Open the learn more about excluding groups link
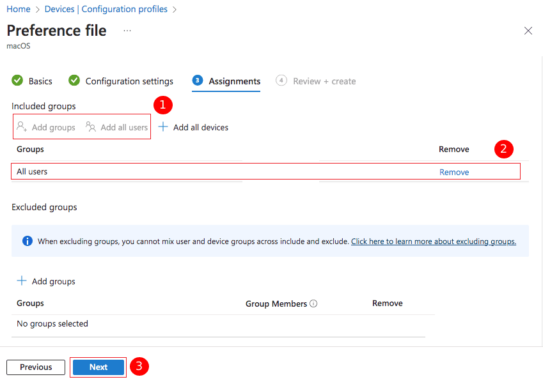This screenshot has height=384, width=543. point(433,242)
